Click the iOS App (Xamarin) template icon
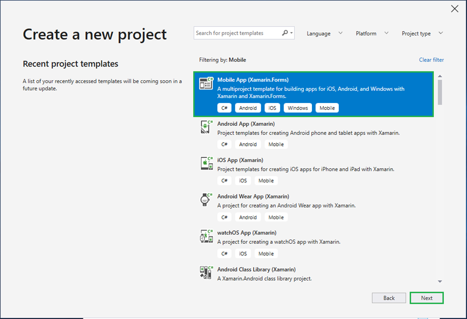467x319 pixels. (x=206, y=164)
